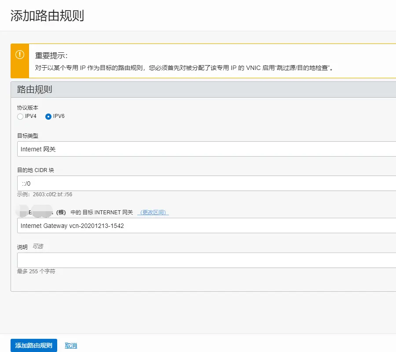Click the 最多 255 个字符 hint text
This screenshot has height=352, width=396.
[x=36, y=271]
